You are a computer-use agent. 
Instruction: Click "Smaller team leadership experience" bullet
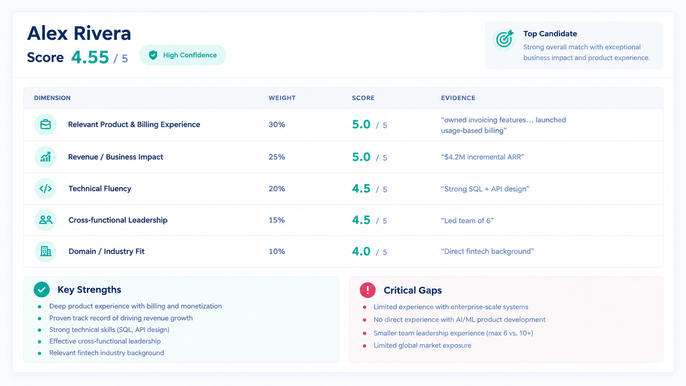[453, 333]
